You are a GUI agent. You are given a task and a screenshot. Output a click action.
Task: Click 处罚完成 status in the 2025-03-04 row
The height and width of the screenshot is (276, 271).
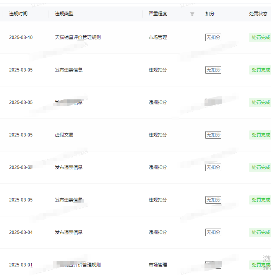click(x=261, y=232)
